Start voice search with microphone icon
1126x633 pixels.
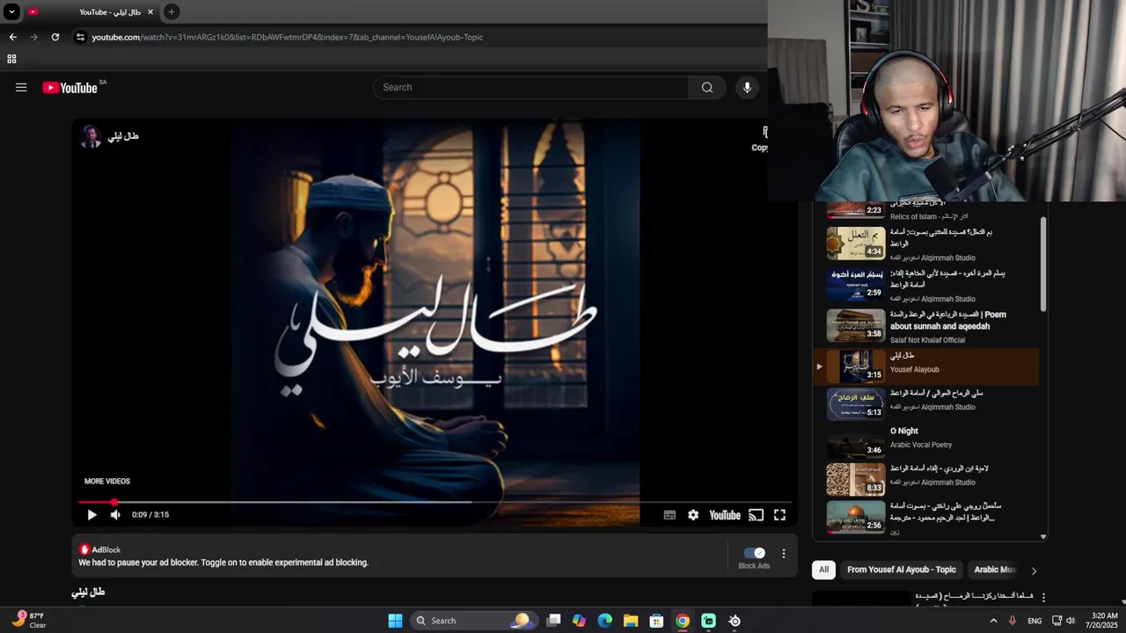747,87
